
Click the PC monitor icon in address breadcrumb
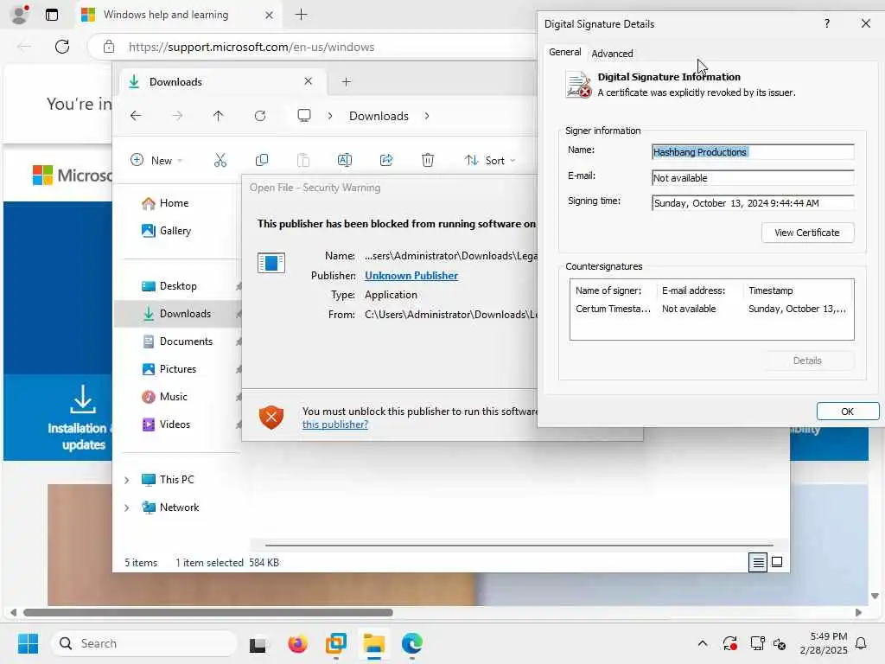(x=304, y=116)
